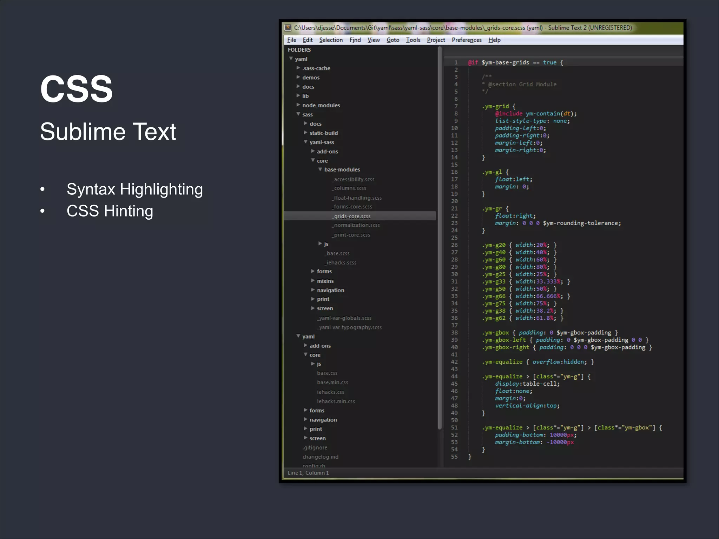Open iehacks.css file

[330, 392]
